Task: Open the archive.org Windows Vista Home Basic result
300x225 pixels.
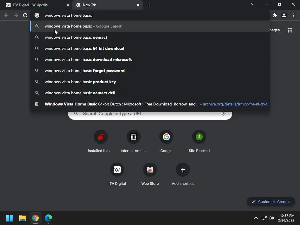Action: [x=150, y=104]
